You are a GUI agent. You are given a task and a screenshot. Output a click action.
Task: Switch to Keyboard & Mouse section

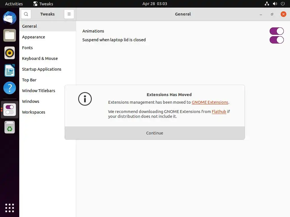point(40,58)
